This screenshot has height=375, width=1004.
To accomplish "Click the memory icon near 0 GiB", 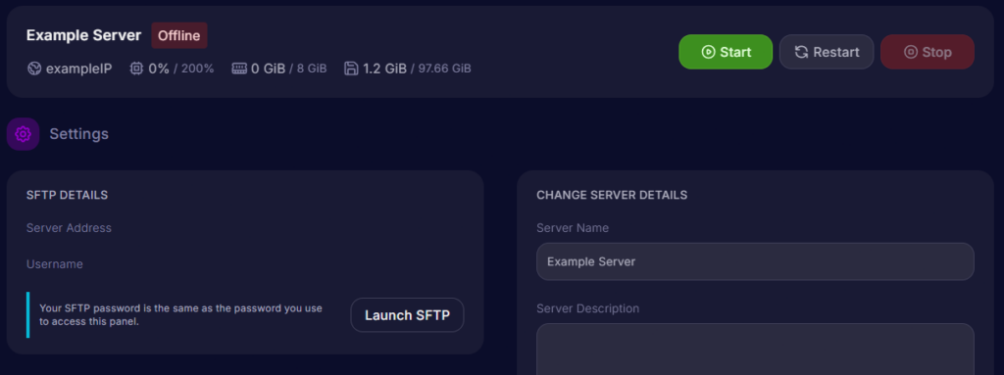I will (239, 69).
